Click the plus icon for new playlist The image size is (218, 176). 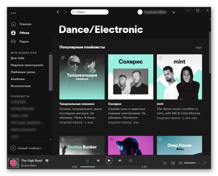point(13,148)
